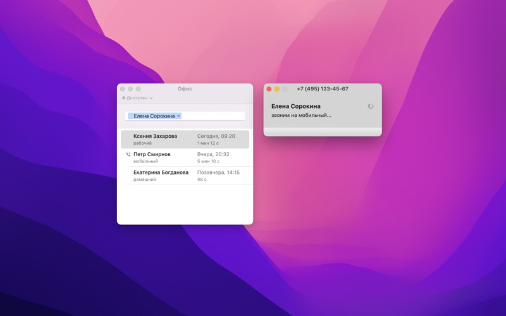The width and height of the screenshot is (506, 316).
Task: Click the 5 мин 10 с duration
Action: (208, 161)
